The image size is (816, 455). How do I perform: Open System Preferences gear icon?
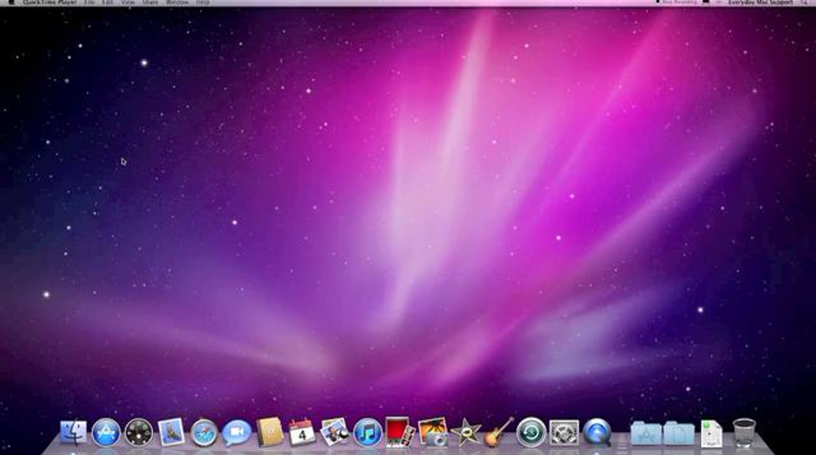[x=564, y=433]
